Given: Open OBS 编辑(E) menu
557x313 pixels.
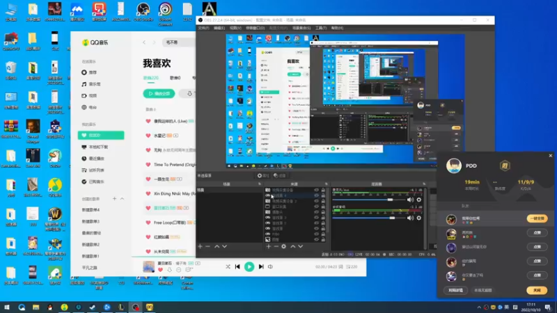Looking at the screenshot, I should coord(219,28).
